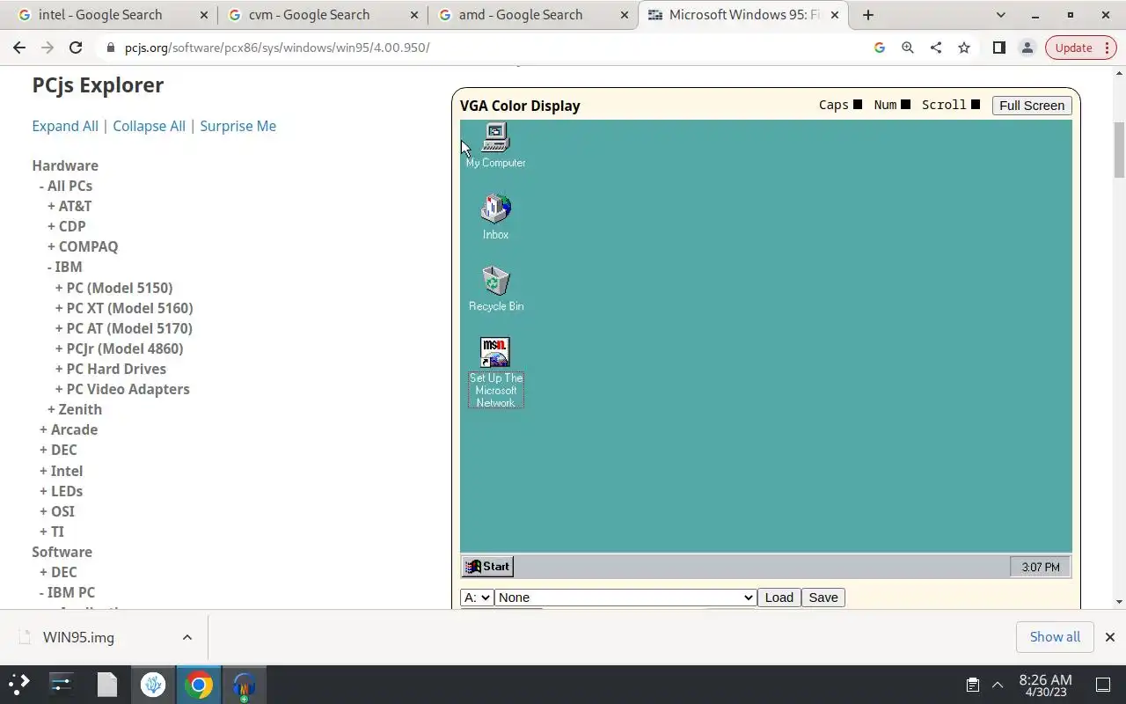This screenshot has height=704, width=1126.
Task: Collapse the All PCs tree node
Action: pos(66,186)
